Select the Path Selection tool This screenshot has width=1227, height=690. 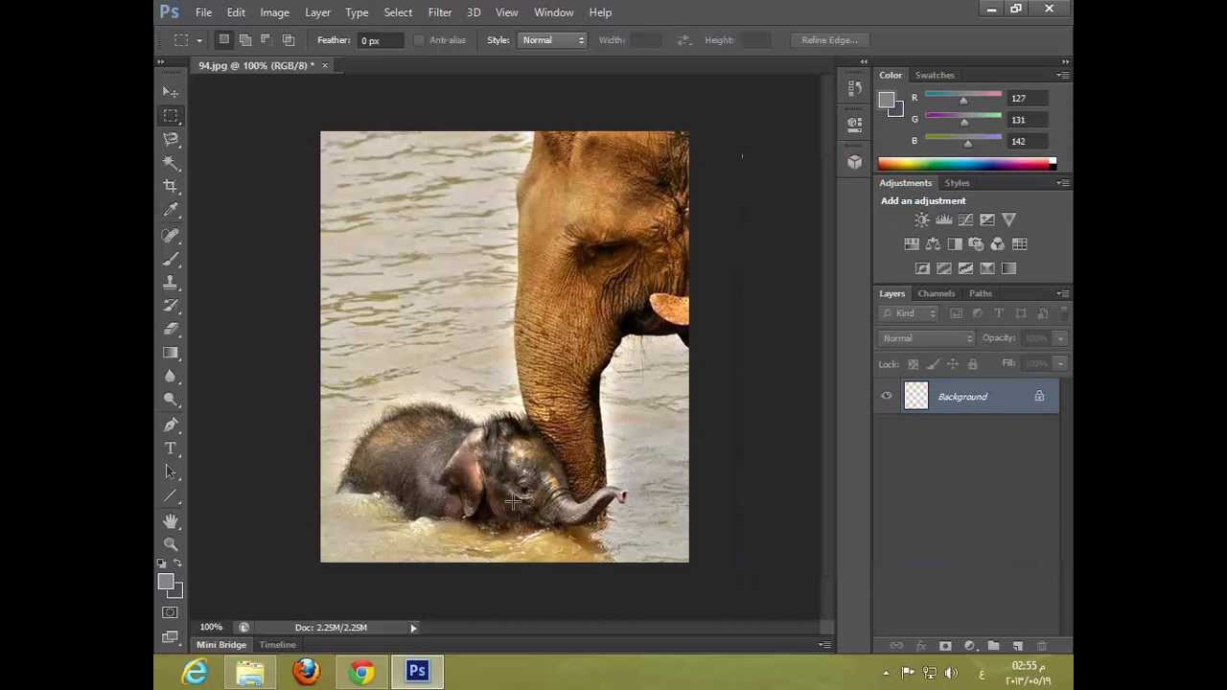171,471
